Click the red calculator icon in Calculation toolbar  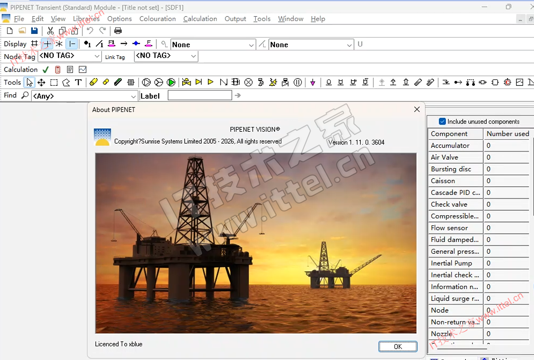point(57,70)
